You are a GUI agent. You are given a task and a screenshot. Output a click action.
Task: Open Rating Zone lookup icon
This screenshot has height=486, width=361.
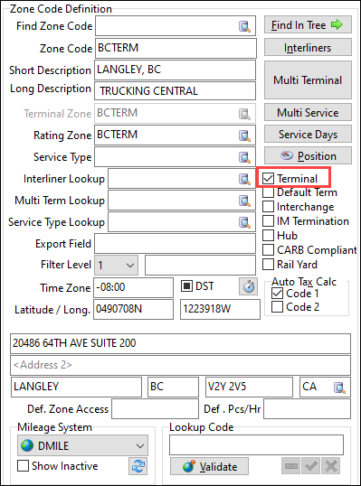pyautogui.click(x=244, y=136)
